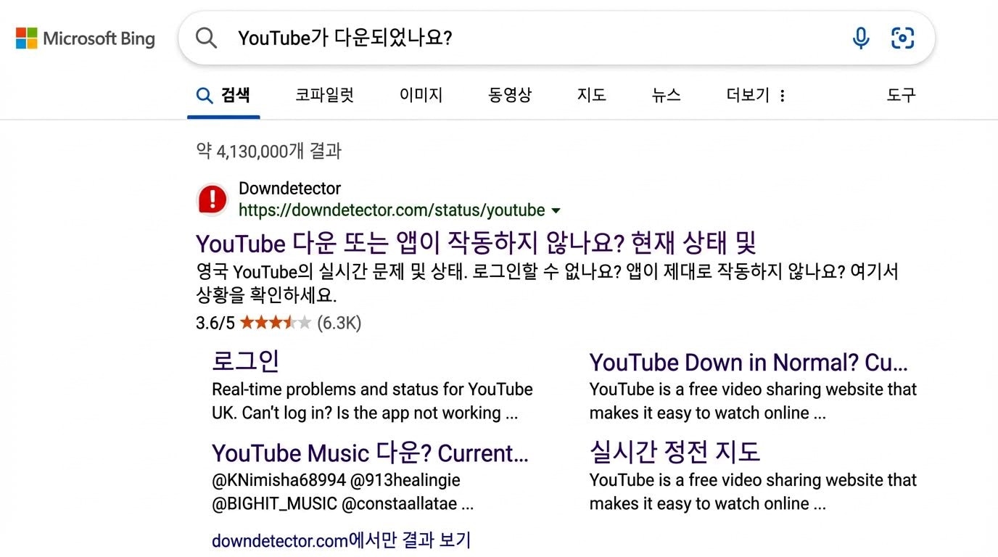The width and height of the screenshot is (998, 557).
Task: Open the 지도 search section
Action: pos(590,95)
